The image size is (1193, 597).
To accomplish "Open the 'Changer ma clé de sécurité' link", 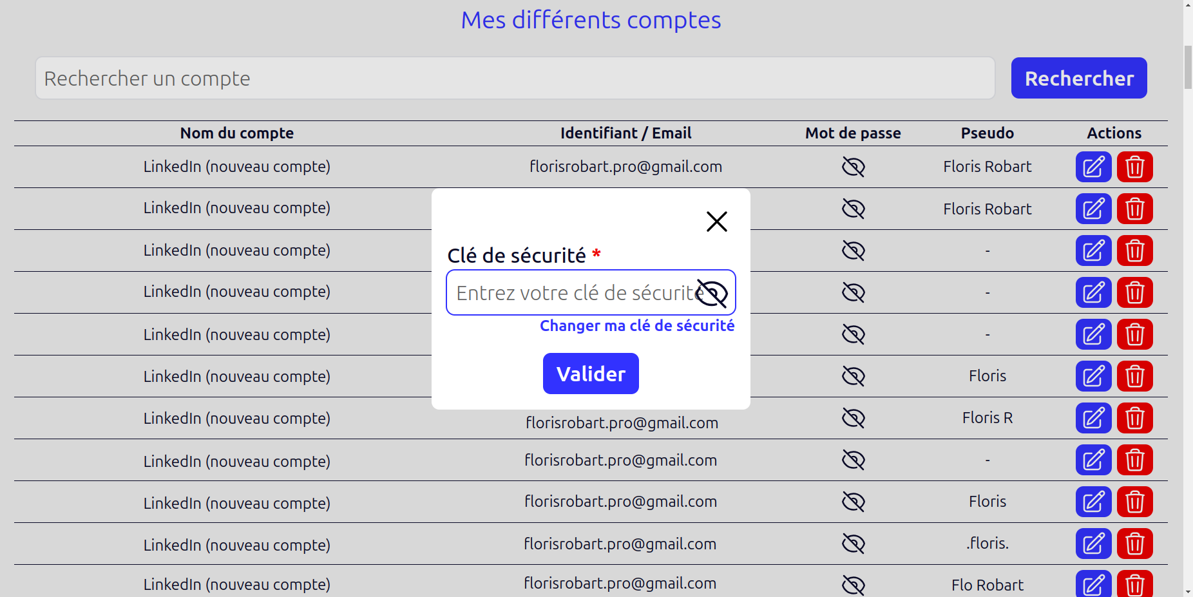I will (x=636, y=325).
